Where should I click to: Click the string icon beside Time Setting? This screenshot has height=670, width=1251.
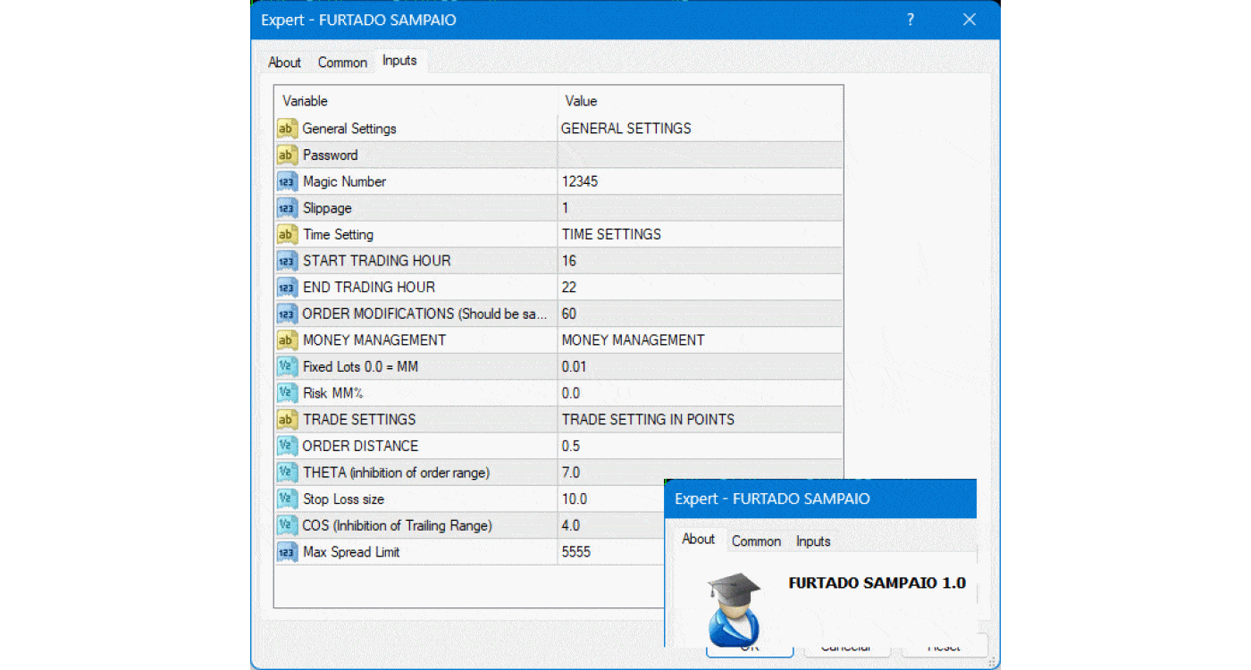pyautogui.click(x=286, y=234)
